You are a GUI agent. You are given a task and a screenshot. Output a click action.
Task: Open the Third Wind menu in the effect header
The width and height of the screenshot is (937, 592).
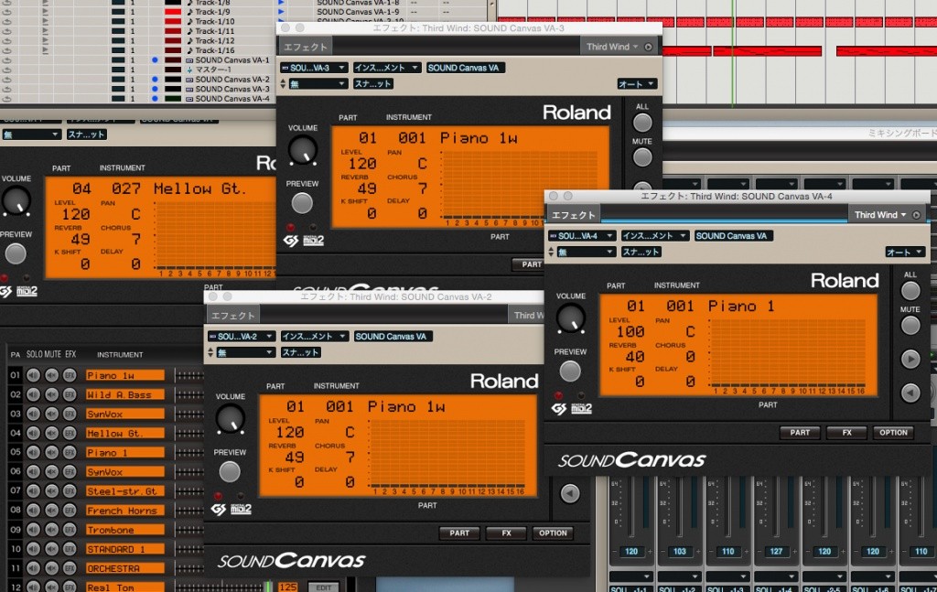click(879, 215)
